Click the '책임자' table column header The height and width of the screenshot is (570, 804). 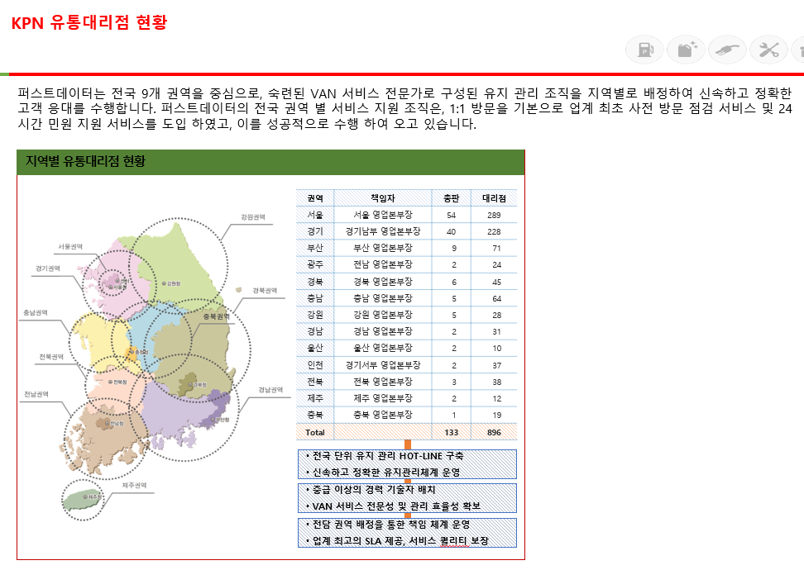[382, 198]
